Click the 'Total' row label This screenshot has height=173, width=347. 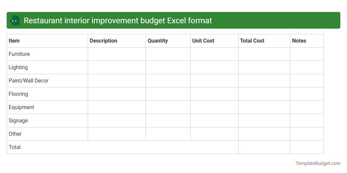[x=15, y=147]
